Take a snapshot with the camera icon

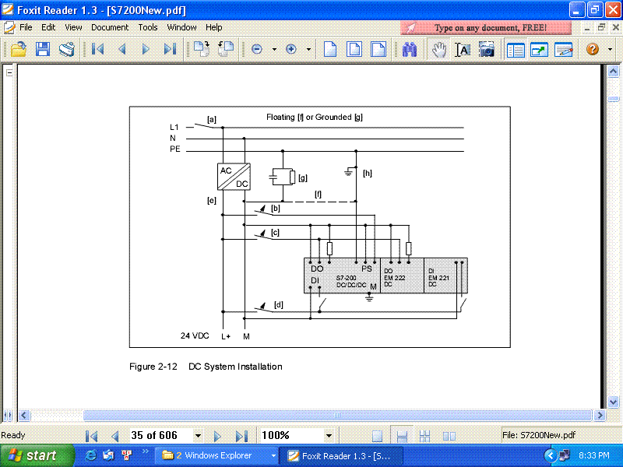coord(487,49)
